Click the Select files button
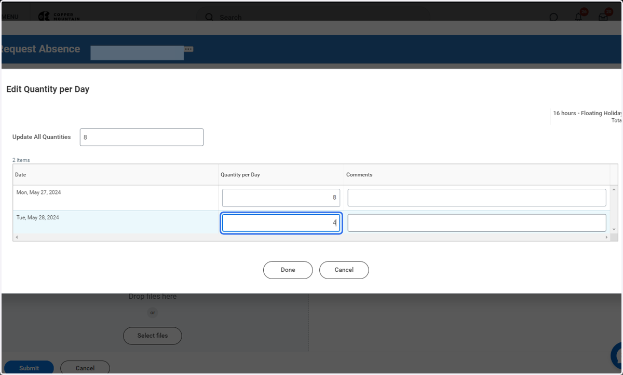The width and height of the screenshot is (623, 375). point(153,336)
